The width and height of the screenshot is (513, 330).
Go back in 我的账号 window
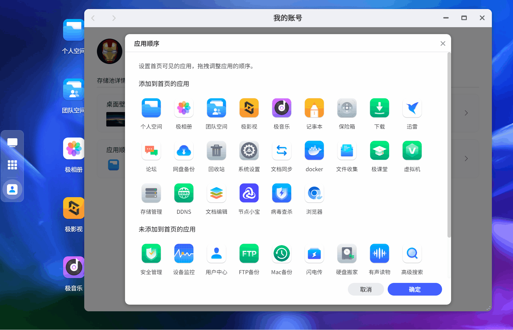point(93,18)
